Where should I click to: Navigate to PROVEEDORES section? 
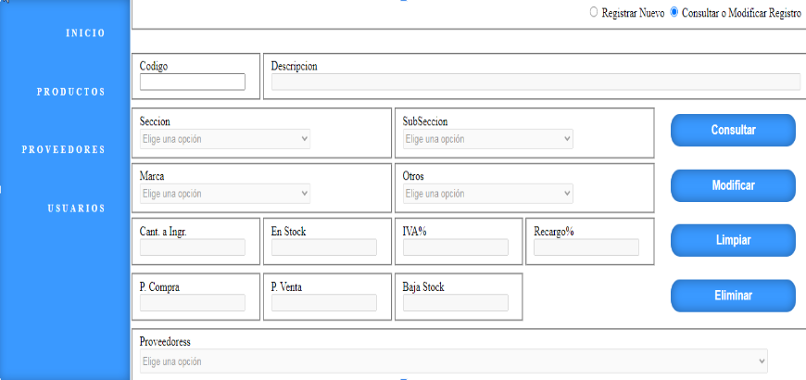pyautogui.click(x=64, y=149)
